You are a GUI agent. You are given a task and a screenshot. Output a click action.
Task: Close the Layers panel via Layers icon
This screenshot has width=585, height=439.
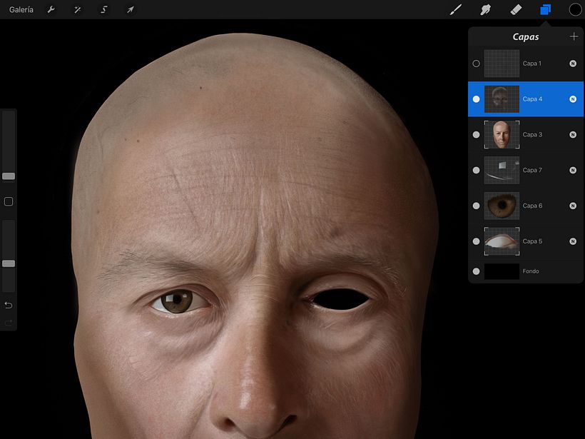click(x=546, y=10)
